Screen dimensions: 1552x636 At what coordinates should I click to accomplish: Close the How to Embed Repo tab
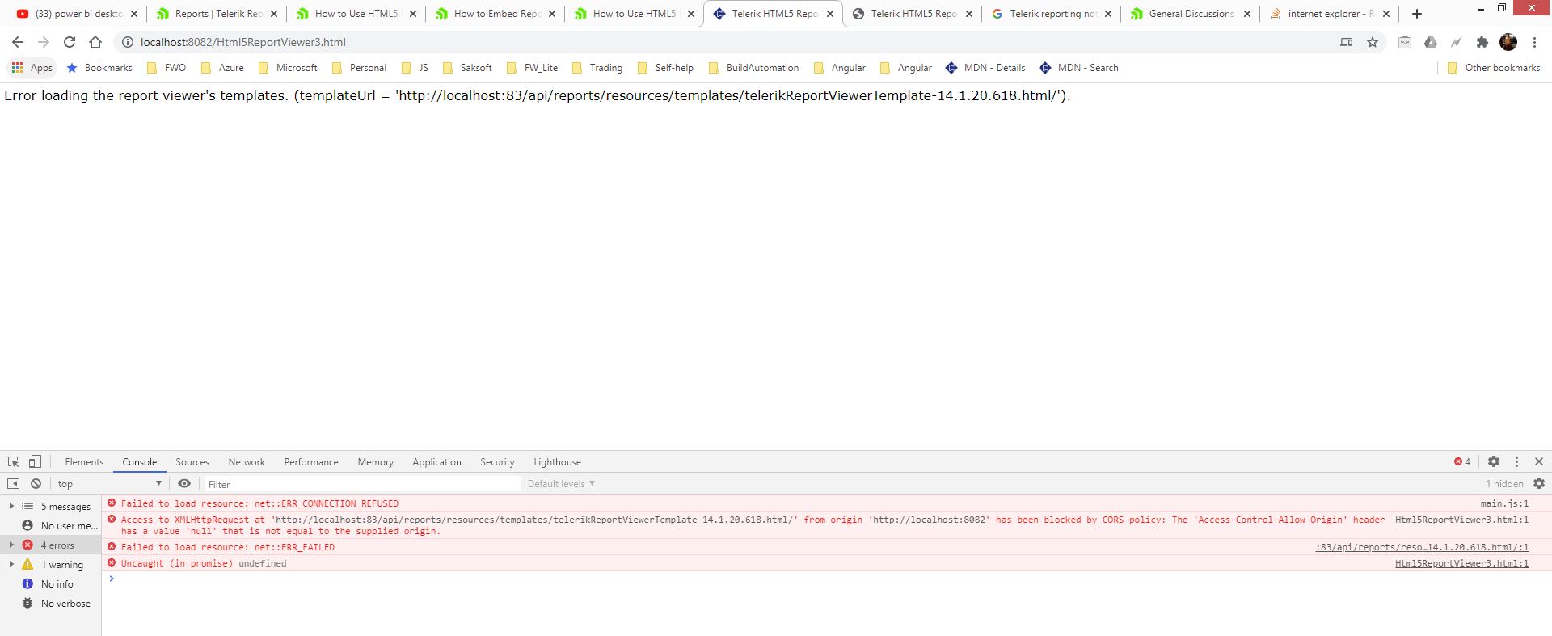click(x=551, y=14)
